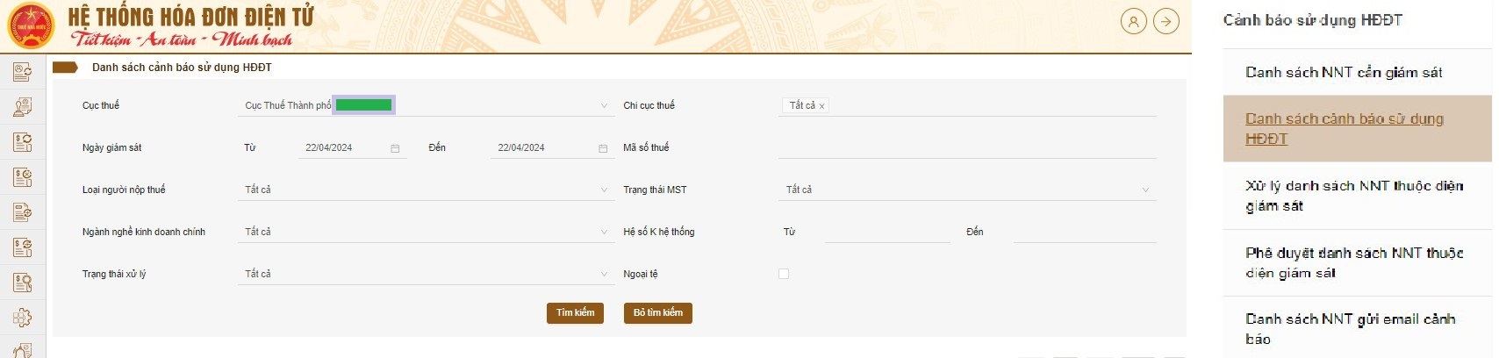1499x358 pixels.
Task: Remove the Tất cả tag from Chi cục thuế
Action: [821, 106]
